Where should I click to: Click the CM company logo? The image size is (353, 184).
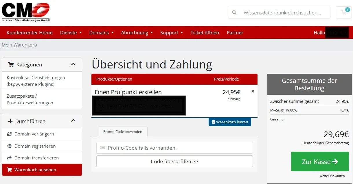25,12
